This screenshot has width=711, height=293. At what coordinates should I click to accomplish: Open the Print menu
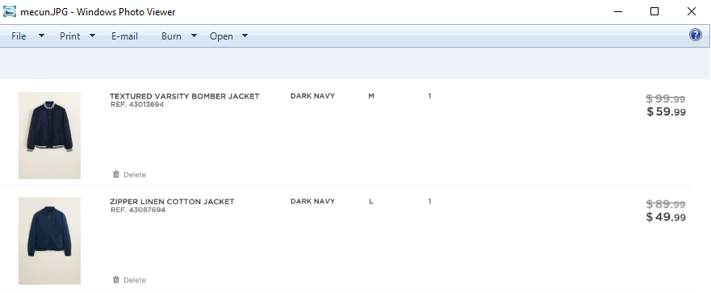tap(70, 36)
